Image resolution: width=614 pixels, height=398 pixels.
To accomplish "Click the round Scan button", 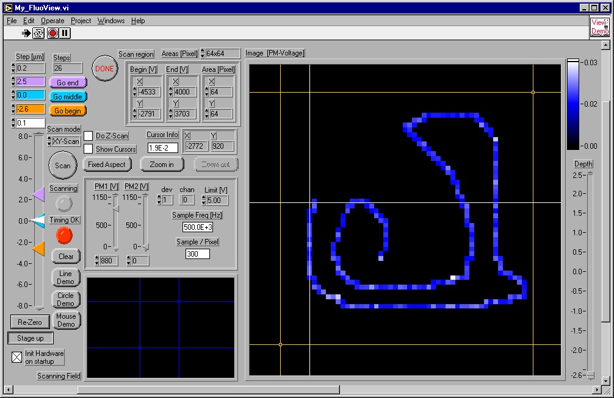I will pos(63,165).
